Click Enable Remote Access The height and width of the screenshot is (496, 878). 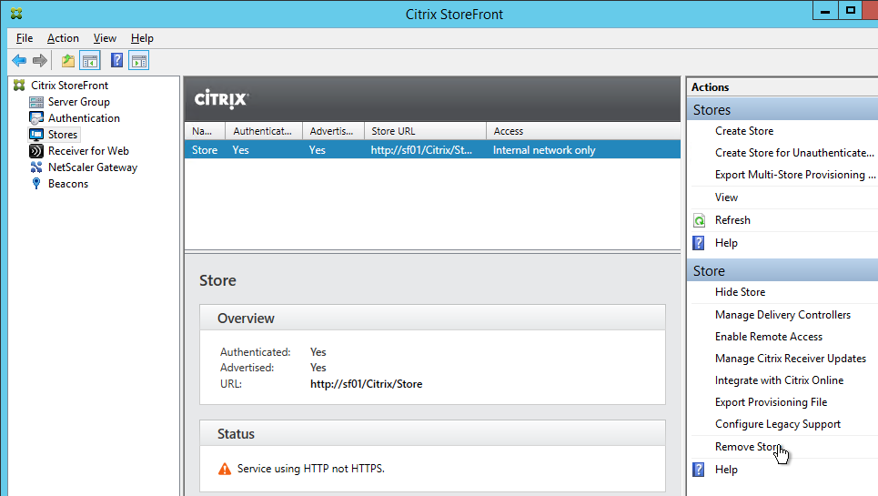[768, 337]
